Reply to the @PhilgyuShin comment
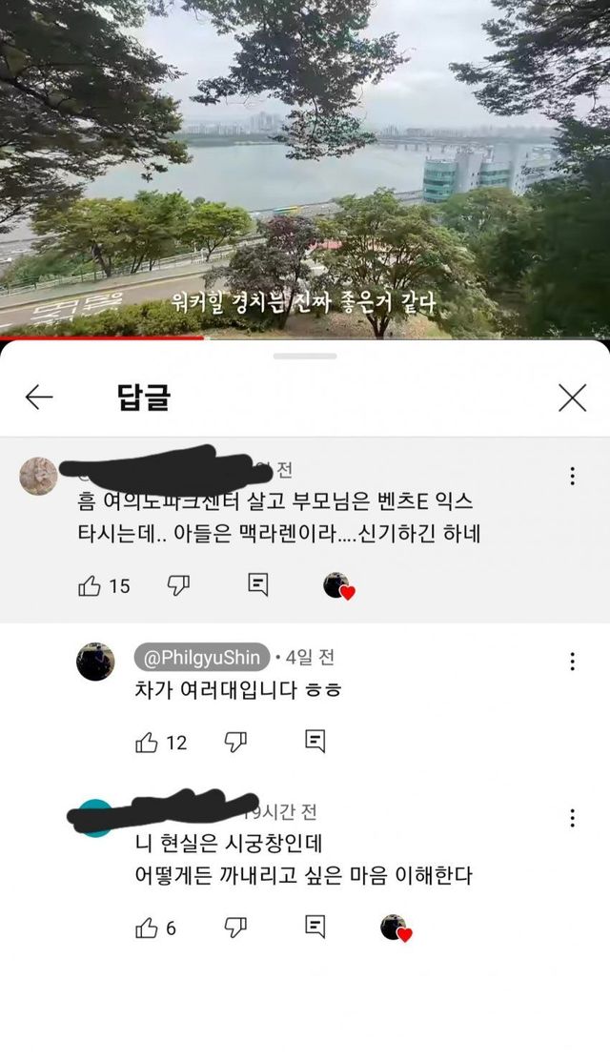 coord(315,742)
